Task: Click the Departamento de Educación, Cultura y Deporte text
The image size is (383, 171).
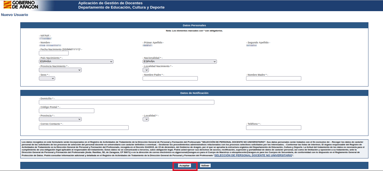Action: 121,7
